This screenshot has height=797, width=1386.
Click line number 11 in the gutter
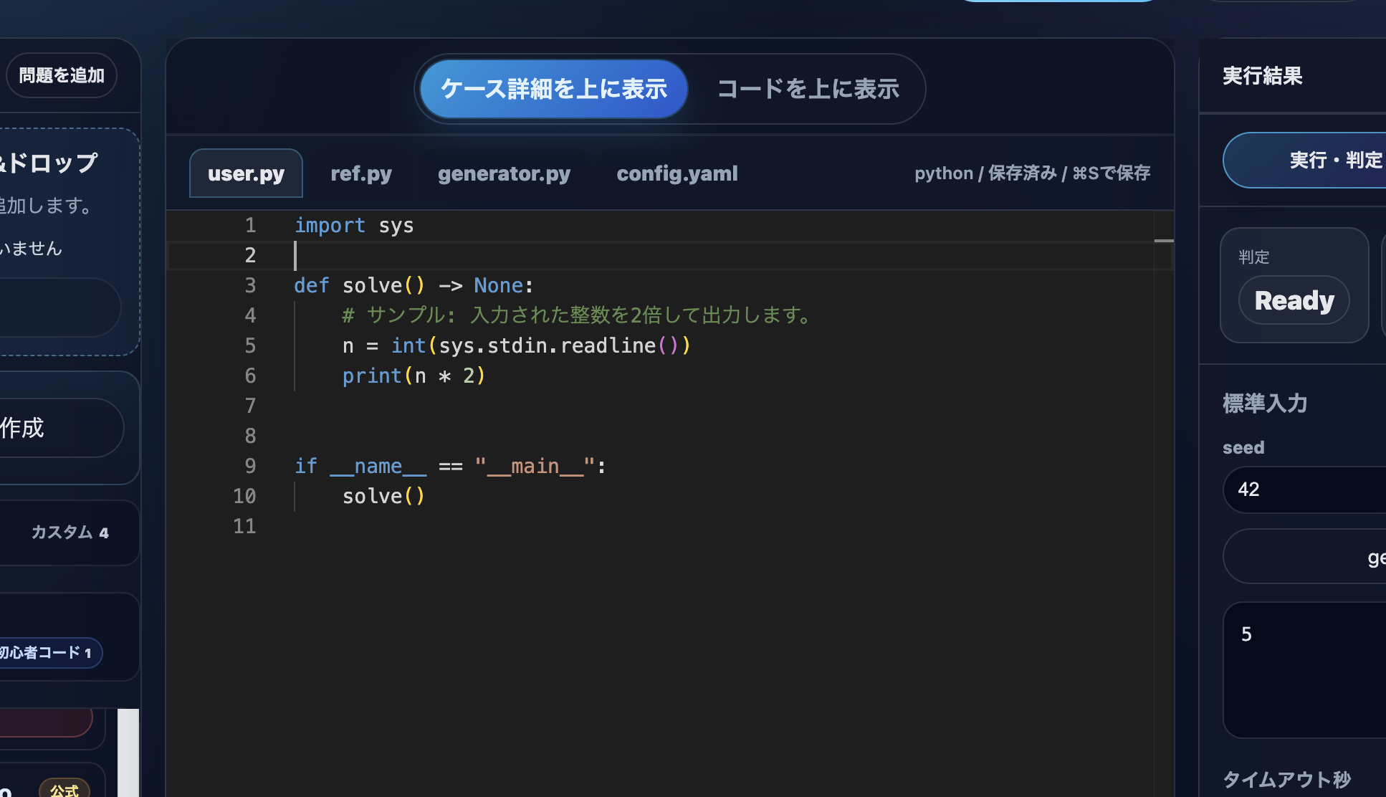pyautogui.click(x=244, y=526)
